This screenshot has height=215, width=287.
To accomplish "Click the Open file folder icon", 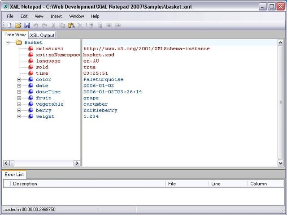I will [18, 26].
